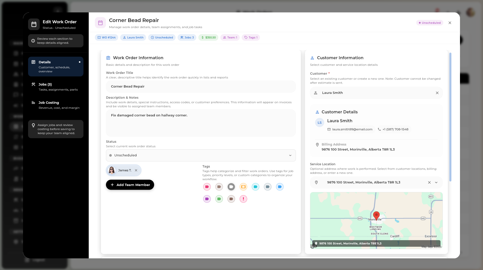
Task: Expand the Service Location address dropdown
Action: pos(436,182)
